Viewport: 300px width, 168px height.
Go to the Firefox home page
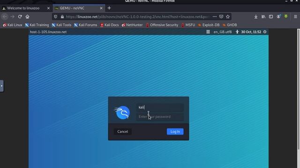tap(27, 17)
